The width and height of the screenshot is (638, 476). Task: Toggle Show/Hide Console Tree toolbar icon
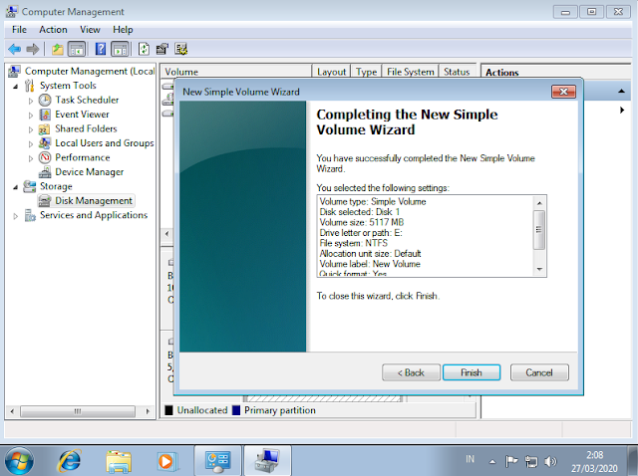click(x=77, y=49)
